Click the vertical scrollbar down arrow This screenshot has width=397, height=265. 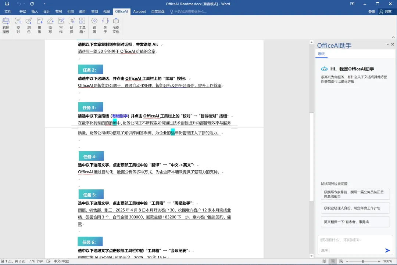[311, 256]
